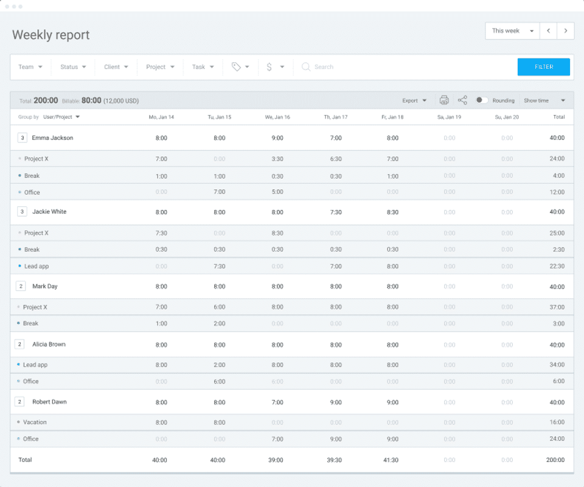Screen dimensions: 584x487
Task: Click the share report icon
Action: (x=462, y=100)
